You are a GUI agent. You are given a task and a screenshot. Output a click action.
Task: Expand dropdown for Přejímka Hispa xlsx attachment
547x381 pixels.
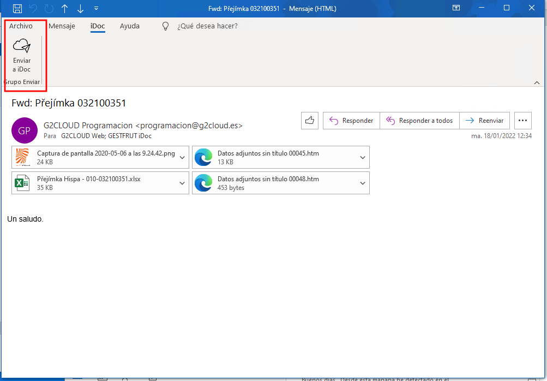(x=183, y=183)
